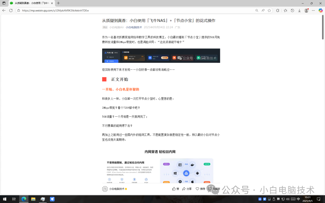Go back to the previous page
The height and width of the screenshot is (203, 325).
tap(4, 10)
